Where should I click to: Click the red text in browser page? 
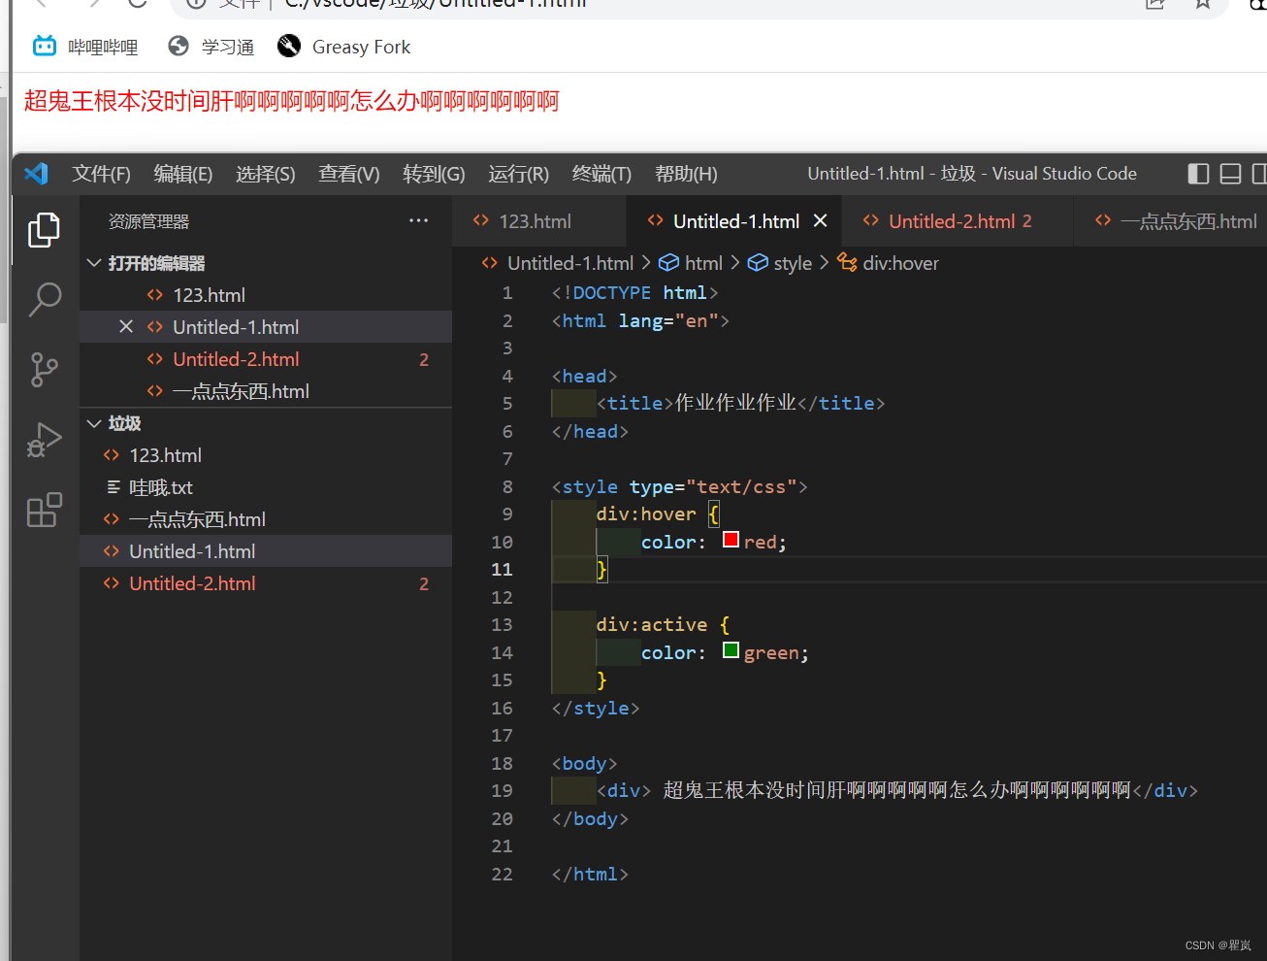pos(291,101)
